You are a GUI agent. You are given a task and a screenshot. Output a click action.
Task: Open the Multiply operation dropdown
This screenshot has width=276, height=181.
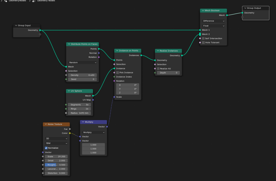coord(93,132)
